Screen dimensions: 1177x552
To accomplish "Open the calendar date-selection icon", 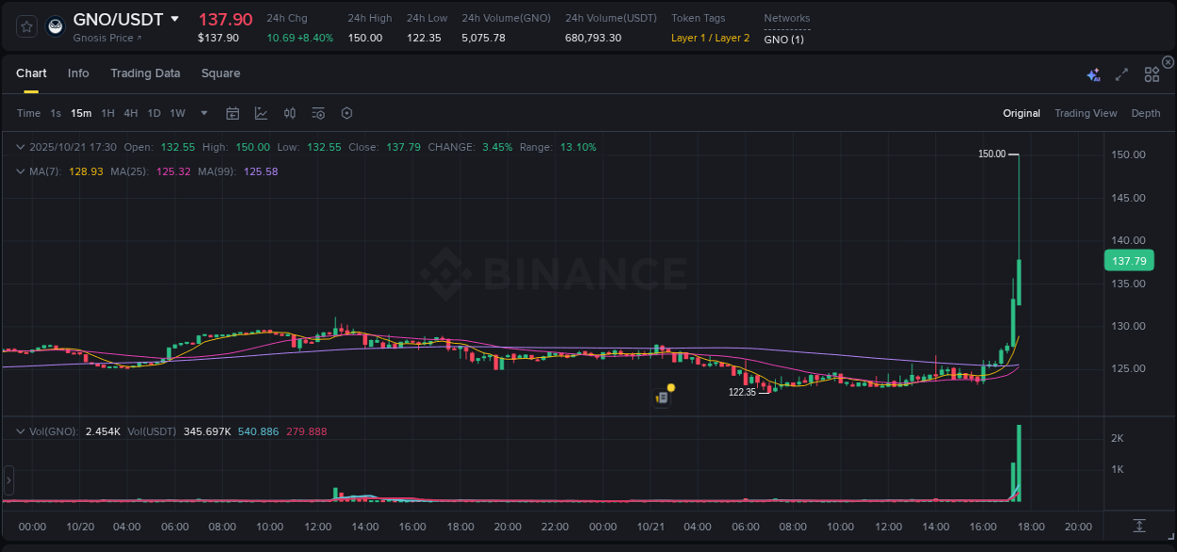I will click(x=233, y=112).
